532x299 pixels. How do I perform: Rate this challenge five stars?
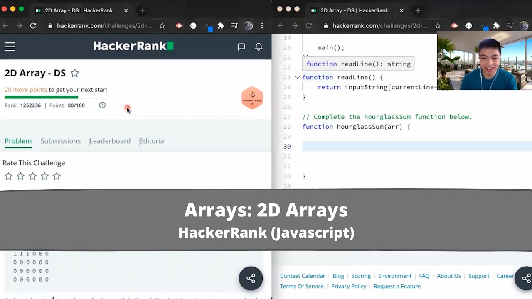(x=57, y=176)
